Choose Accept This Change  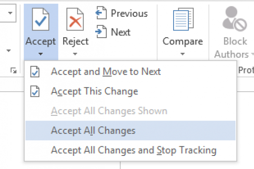coord(94,91)
